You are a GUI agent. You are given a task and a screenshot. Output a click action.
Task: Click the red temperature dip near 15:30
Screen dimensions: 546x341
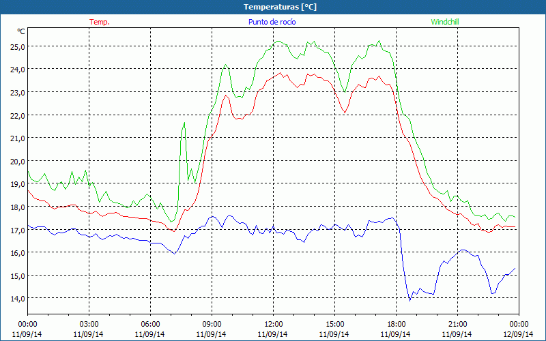coord(345,113)
